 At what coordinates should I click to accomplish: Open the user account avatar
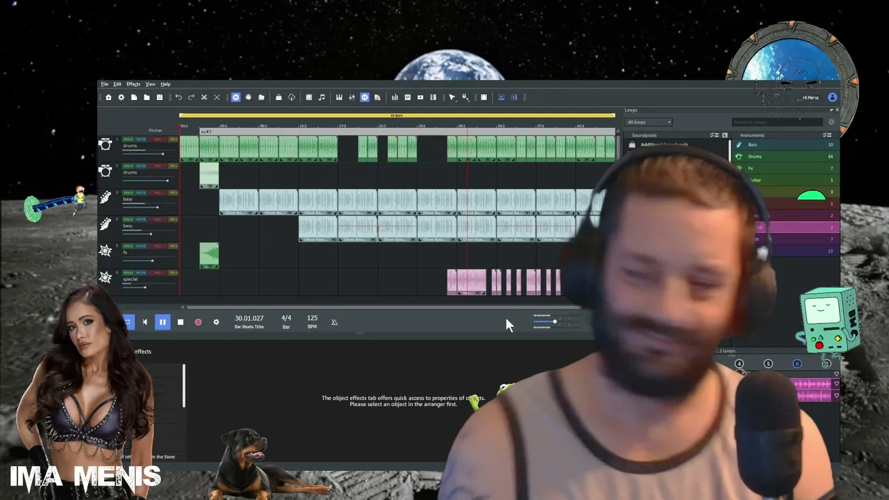coord(833,97)
